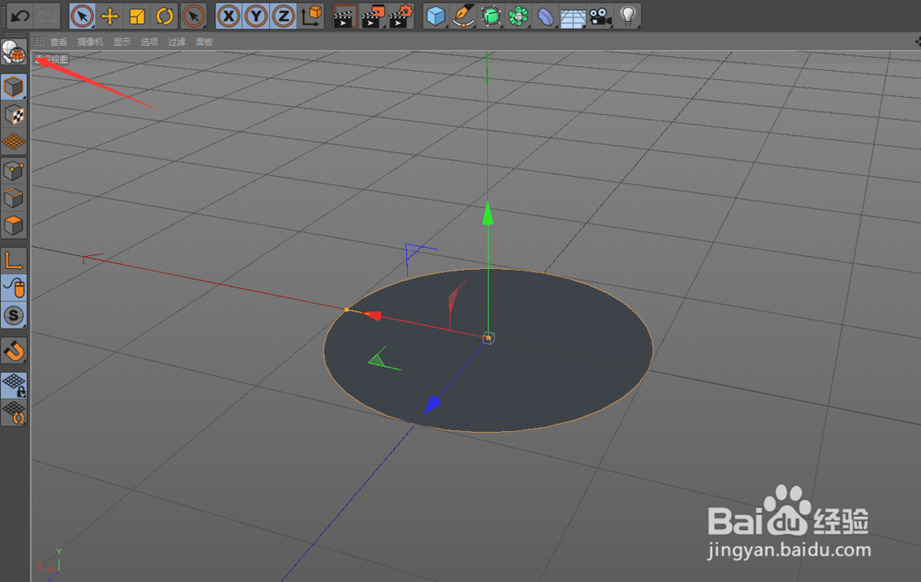Open the recently used tools icon
Viewport: 921px width, 582px height.
click(193, 16)
